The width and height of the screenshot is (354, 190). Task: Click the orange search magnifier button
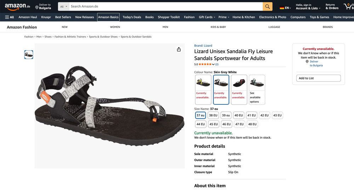pos(268,6)
